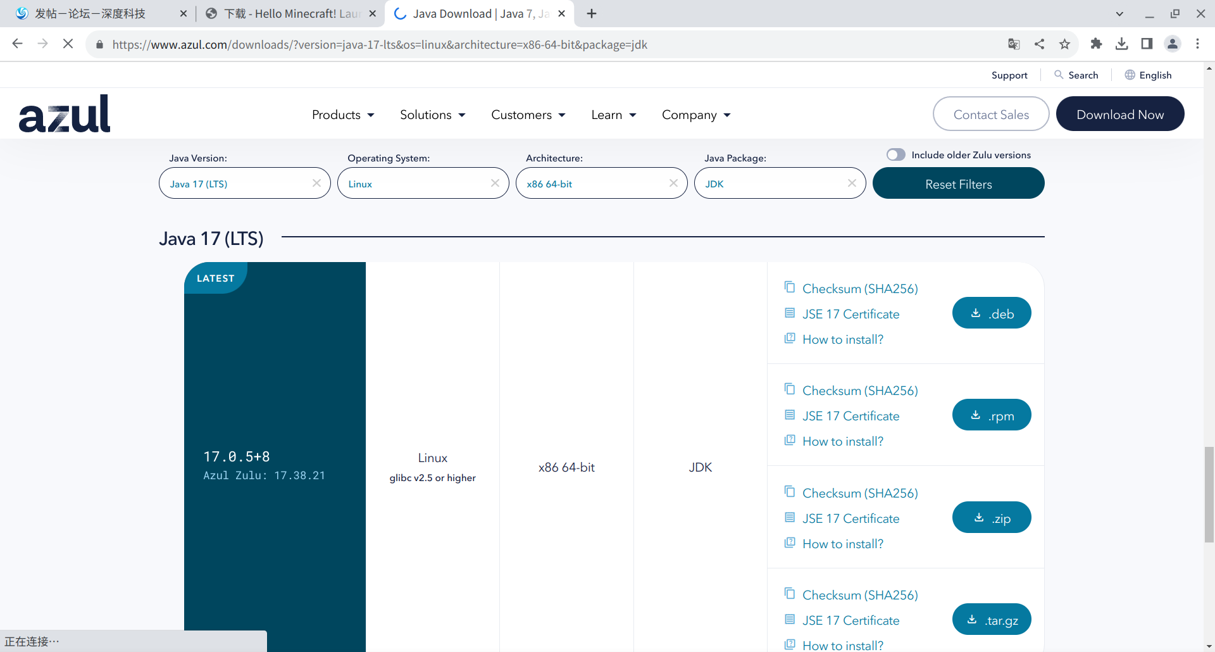1215x652 pixels.
Task: Copy the .deb Checksum (SHA256) icon
Action: pyautogui.click(x=789, y=287)
